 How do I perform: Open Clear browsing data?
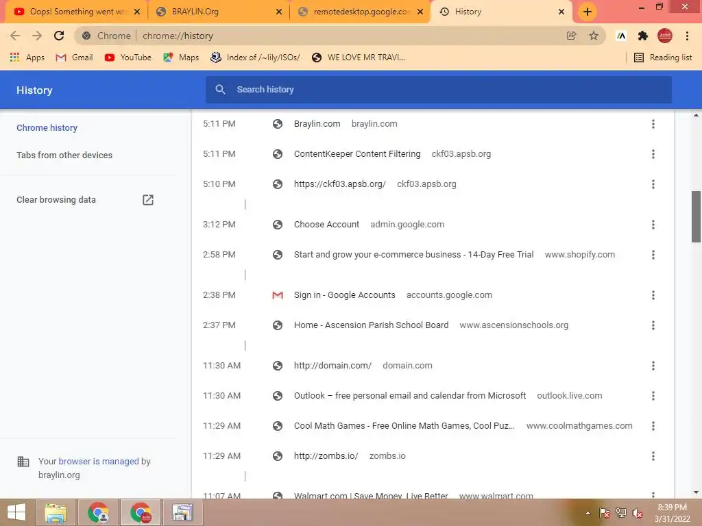point(85,200)
